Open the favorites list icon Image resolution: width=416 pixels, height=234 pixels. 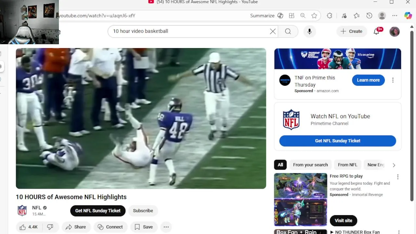[x=357, y=16]
